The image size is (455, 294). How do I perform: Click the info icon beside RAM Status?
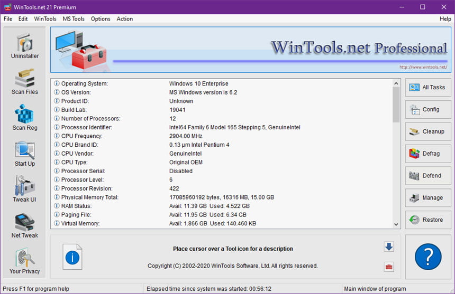(x=57, y=206)
